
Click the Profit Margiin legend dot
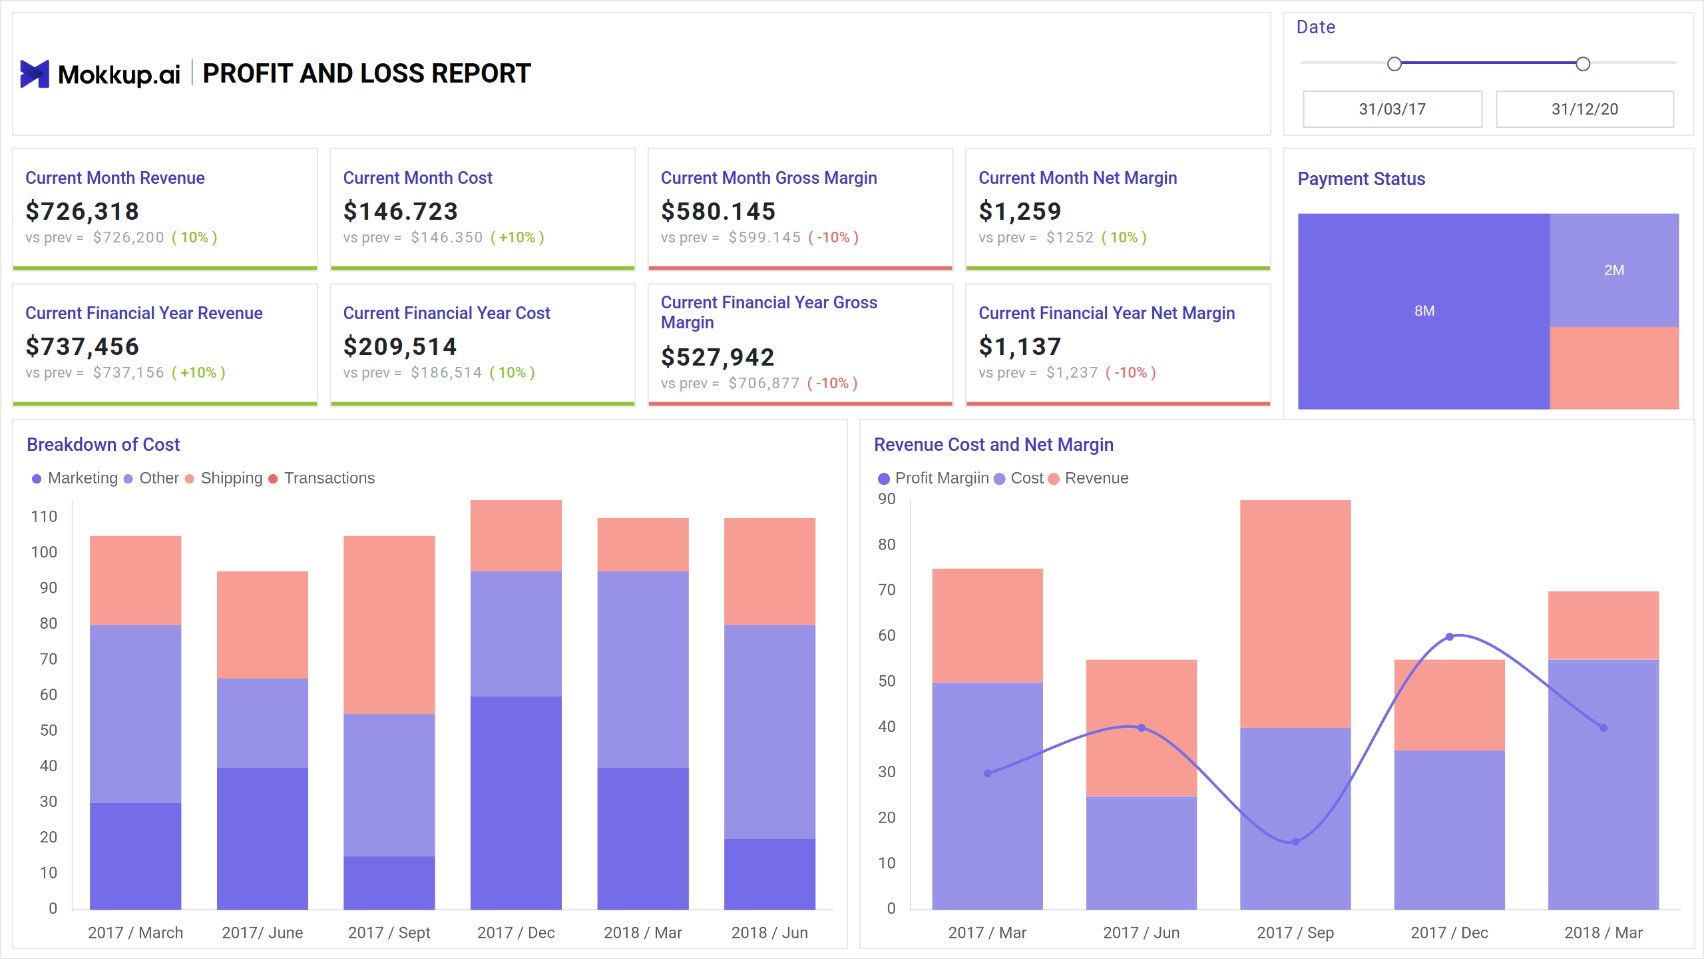coord(884,479)
